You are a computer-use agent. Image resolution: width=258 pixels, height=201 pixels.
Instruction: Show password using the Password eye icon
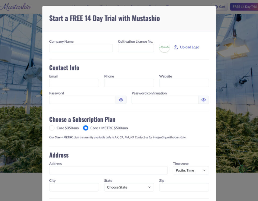(121, 100)
